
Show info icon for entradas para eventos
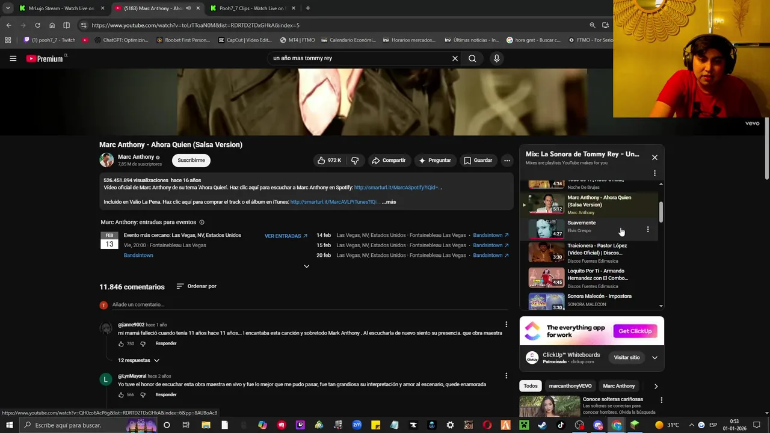[202, 223]
